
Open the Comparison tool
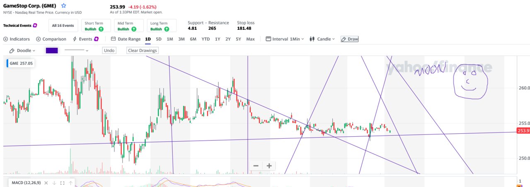pyautogui.click(x=51, y=39)
